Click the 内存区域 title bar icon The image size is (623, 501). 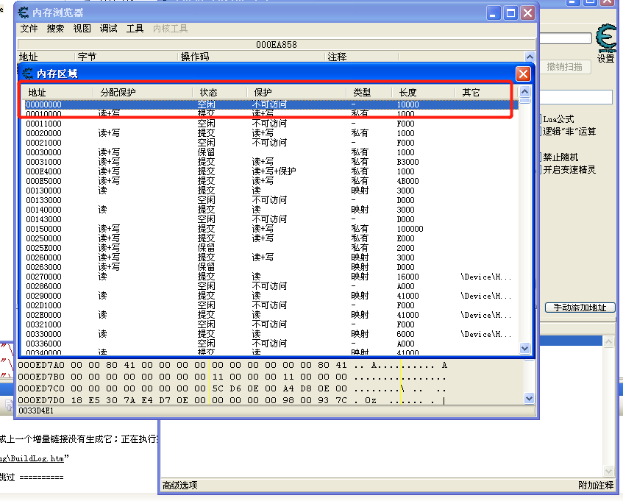pos(28,74)
